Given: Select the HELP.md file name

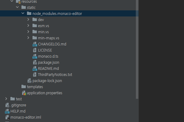Looking at the screenshot, I should (18, 111).
